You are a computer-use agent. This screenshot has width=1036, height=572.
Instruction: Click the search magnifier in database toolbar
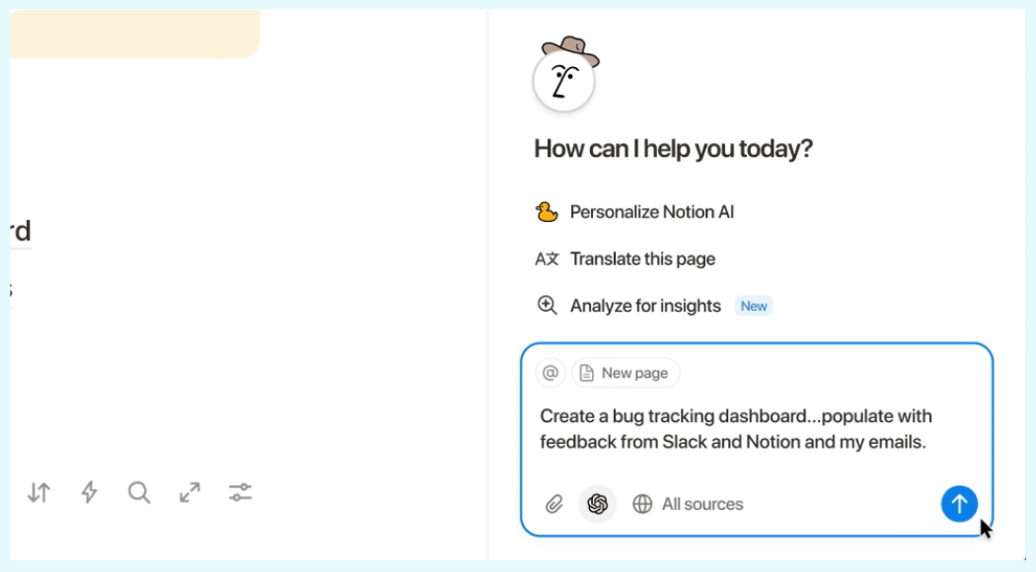point(139,492)
